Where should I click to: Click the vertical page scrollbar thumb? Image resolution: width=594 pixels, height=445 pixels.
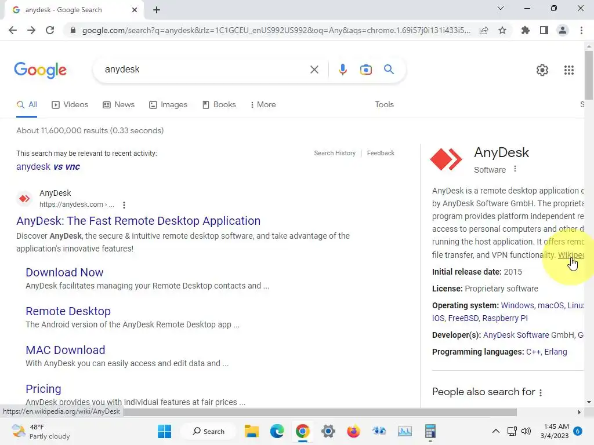tap(589, 75)
